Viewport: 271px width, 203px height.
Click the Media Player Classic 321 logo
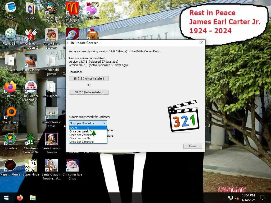183,116
